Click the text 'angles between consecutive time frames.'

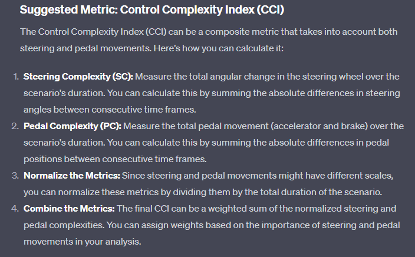(x=110, y=110)
